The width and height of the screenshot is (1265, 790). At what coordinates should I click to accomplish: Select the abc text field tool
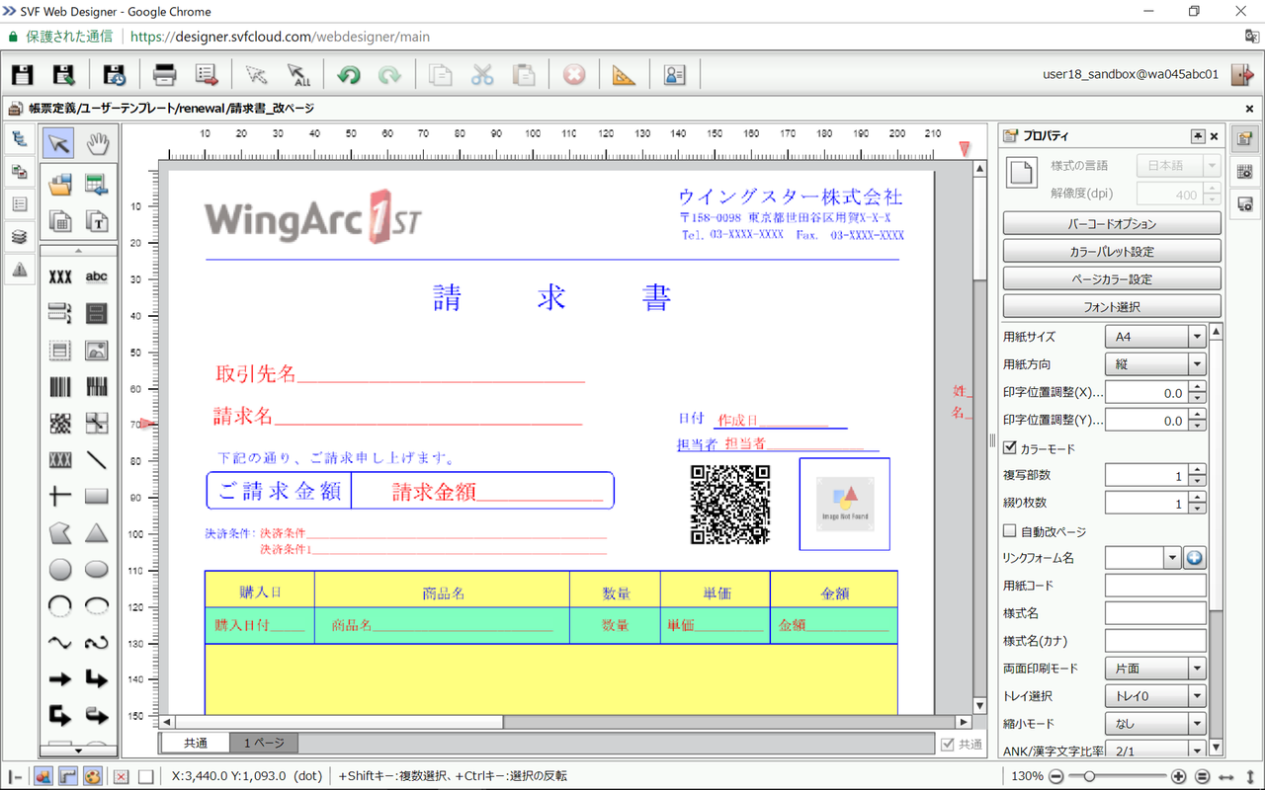(96, 277)
